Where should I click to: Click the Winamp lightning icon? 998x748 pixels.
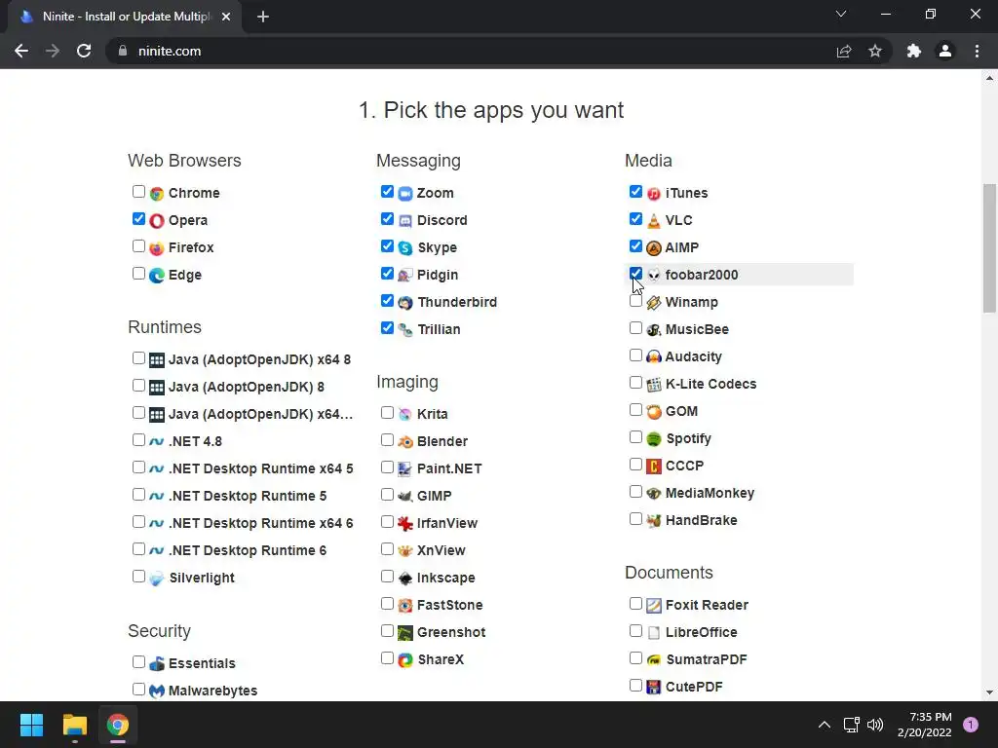pos(654,303)
